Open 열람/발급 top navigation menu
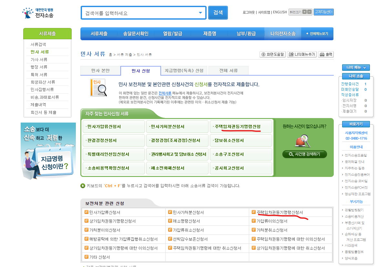Image resolution: width=377 pixels, height=267 pixels. pyautogui.click(x=172, y=34)
